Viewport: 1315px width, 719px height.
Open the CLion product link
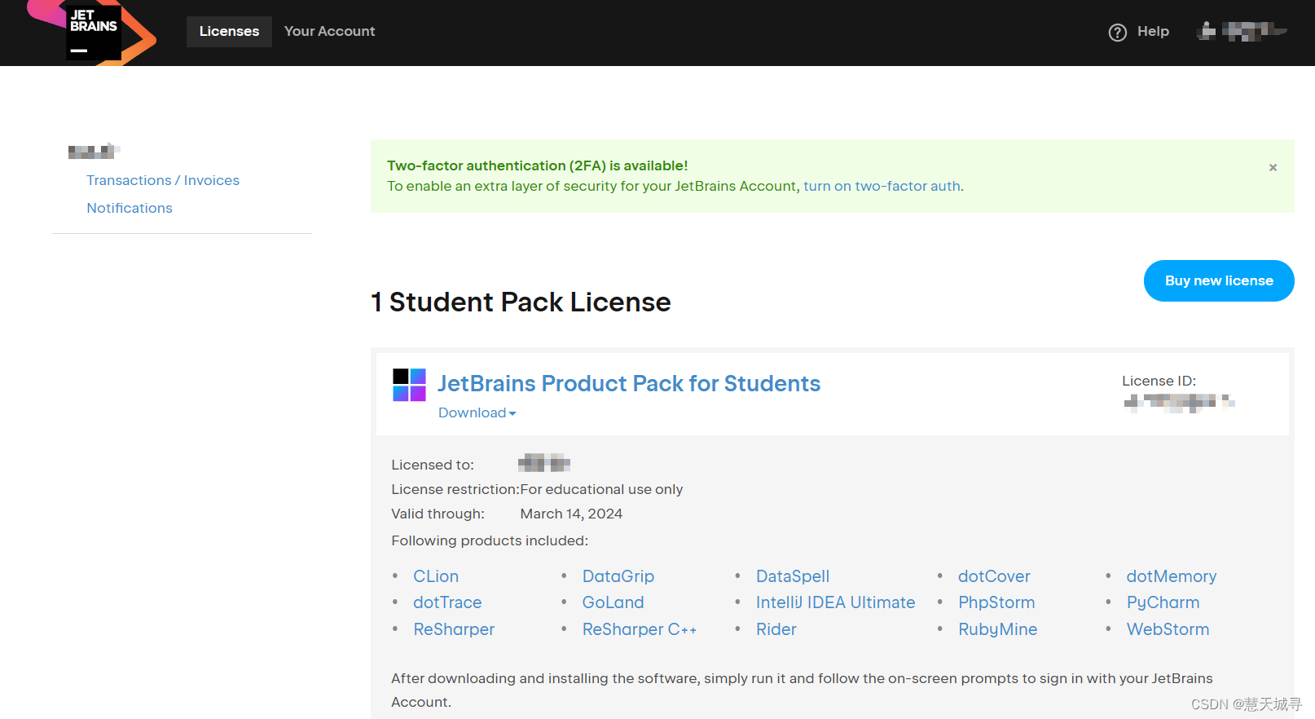point(436,576)
